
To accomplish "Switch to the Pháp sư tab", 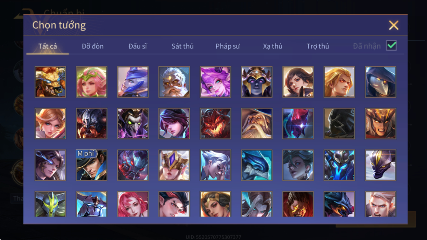I will [227, 46].
